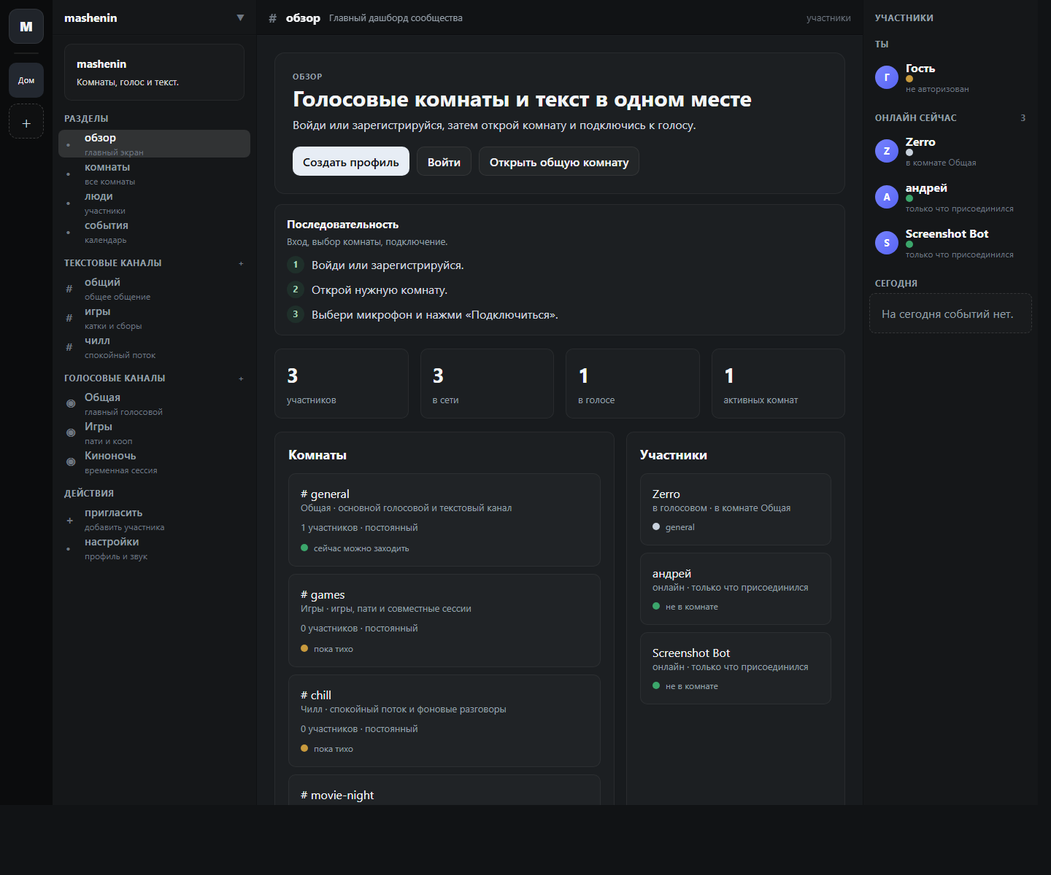Expand the mashenin server dropdown arrow

coord(240,17)
